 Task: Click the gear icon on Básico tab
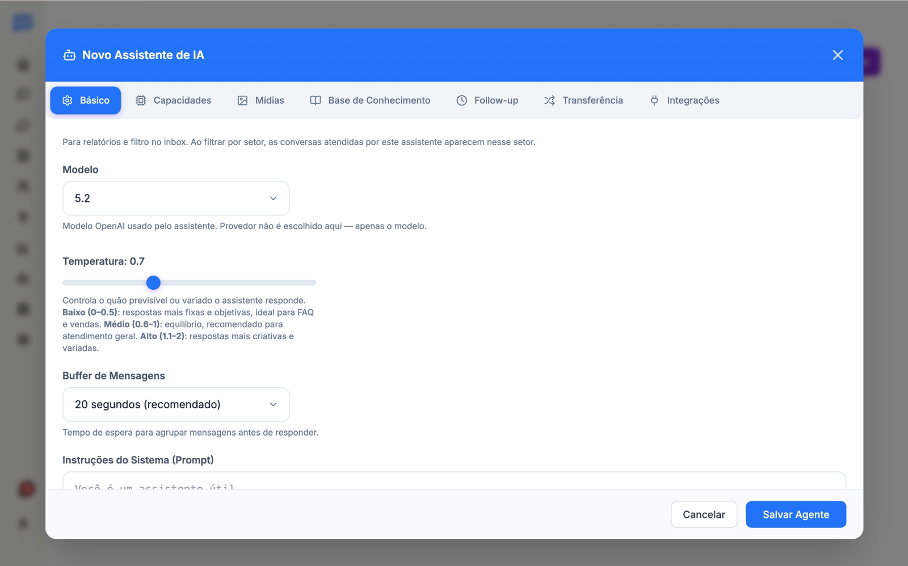coord(68,100)
